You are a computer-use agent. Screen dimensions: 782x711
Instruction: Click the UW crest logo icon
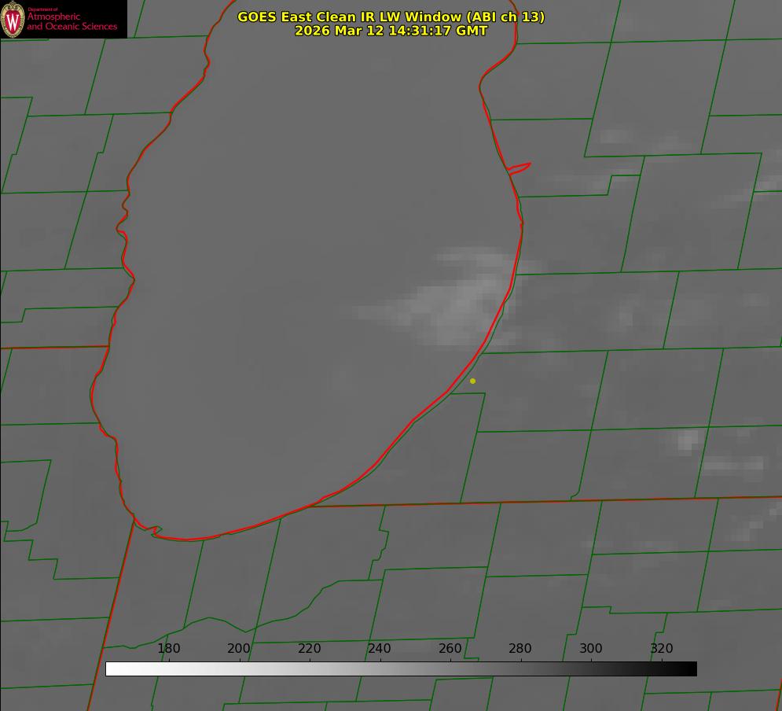(13, 19)
